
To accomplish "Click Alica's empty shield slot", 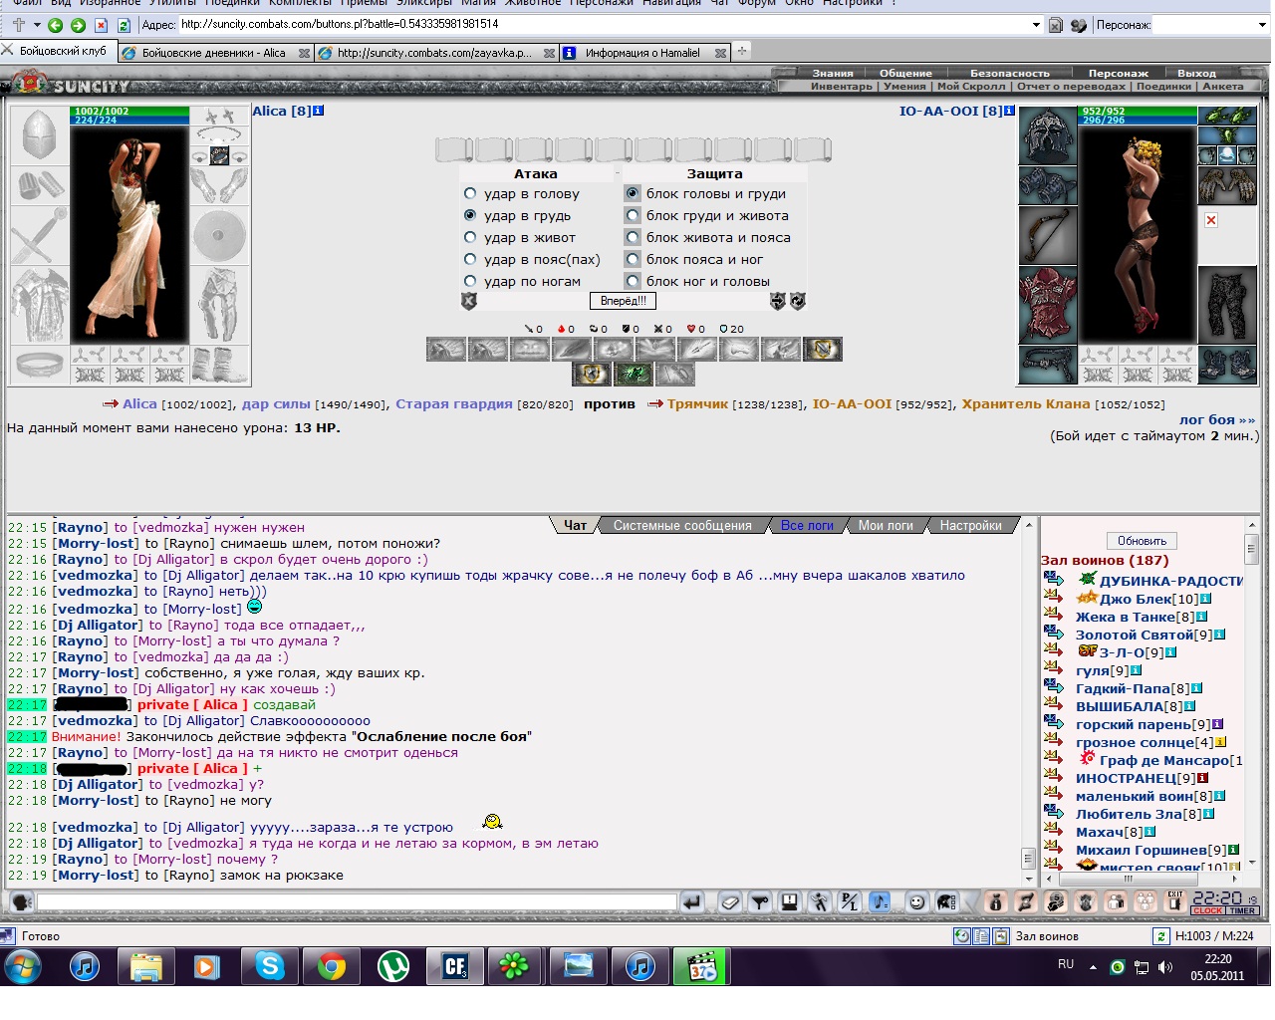I will click(x=219, y=236).
